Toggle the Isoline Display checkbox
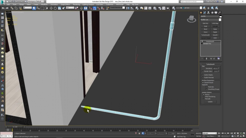This screenshot has height=138, width=246. (x=203, y=75)
